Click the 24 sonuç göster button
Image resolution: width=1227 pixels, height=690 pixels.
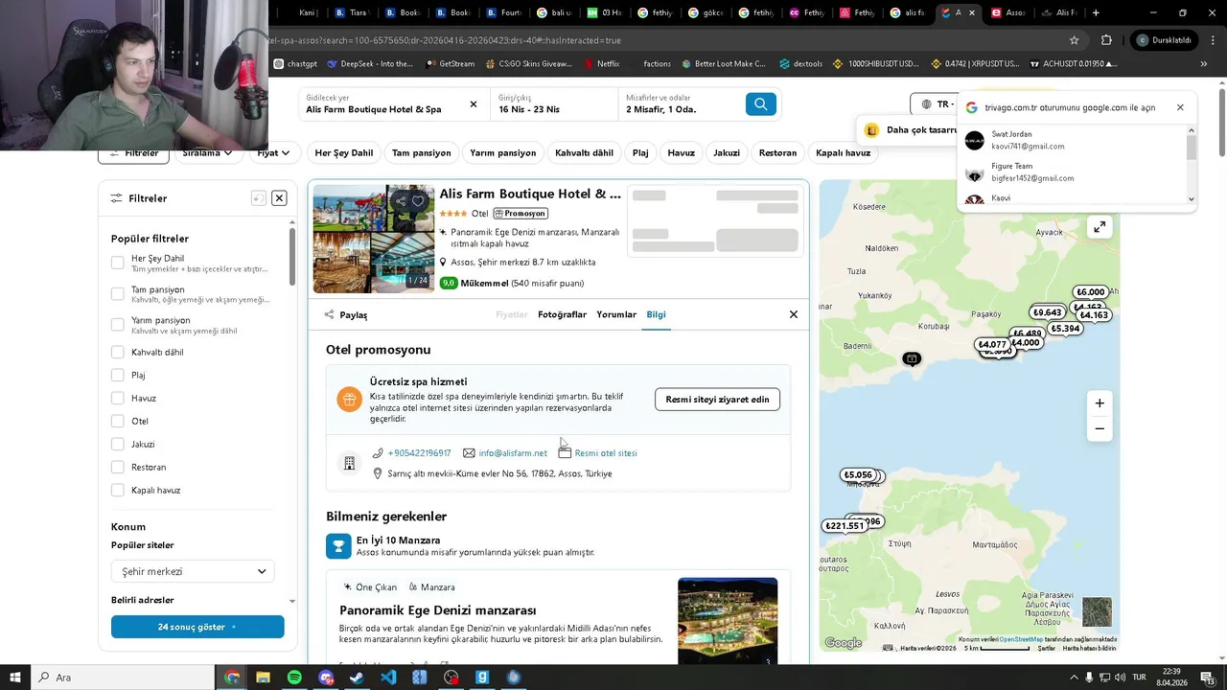tap(197, 627)
